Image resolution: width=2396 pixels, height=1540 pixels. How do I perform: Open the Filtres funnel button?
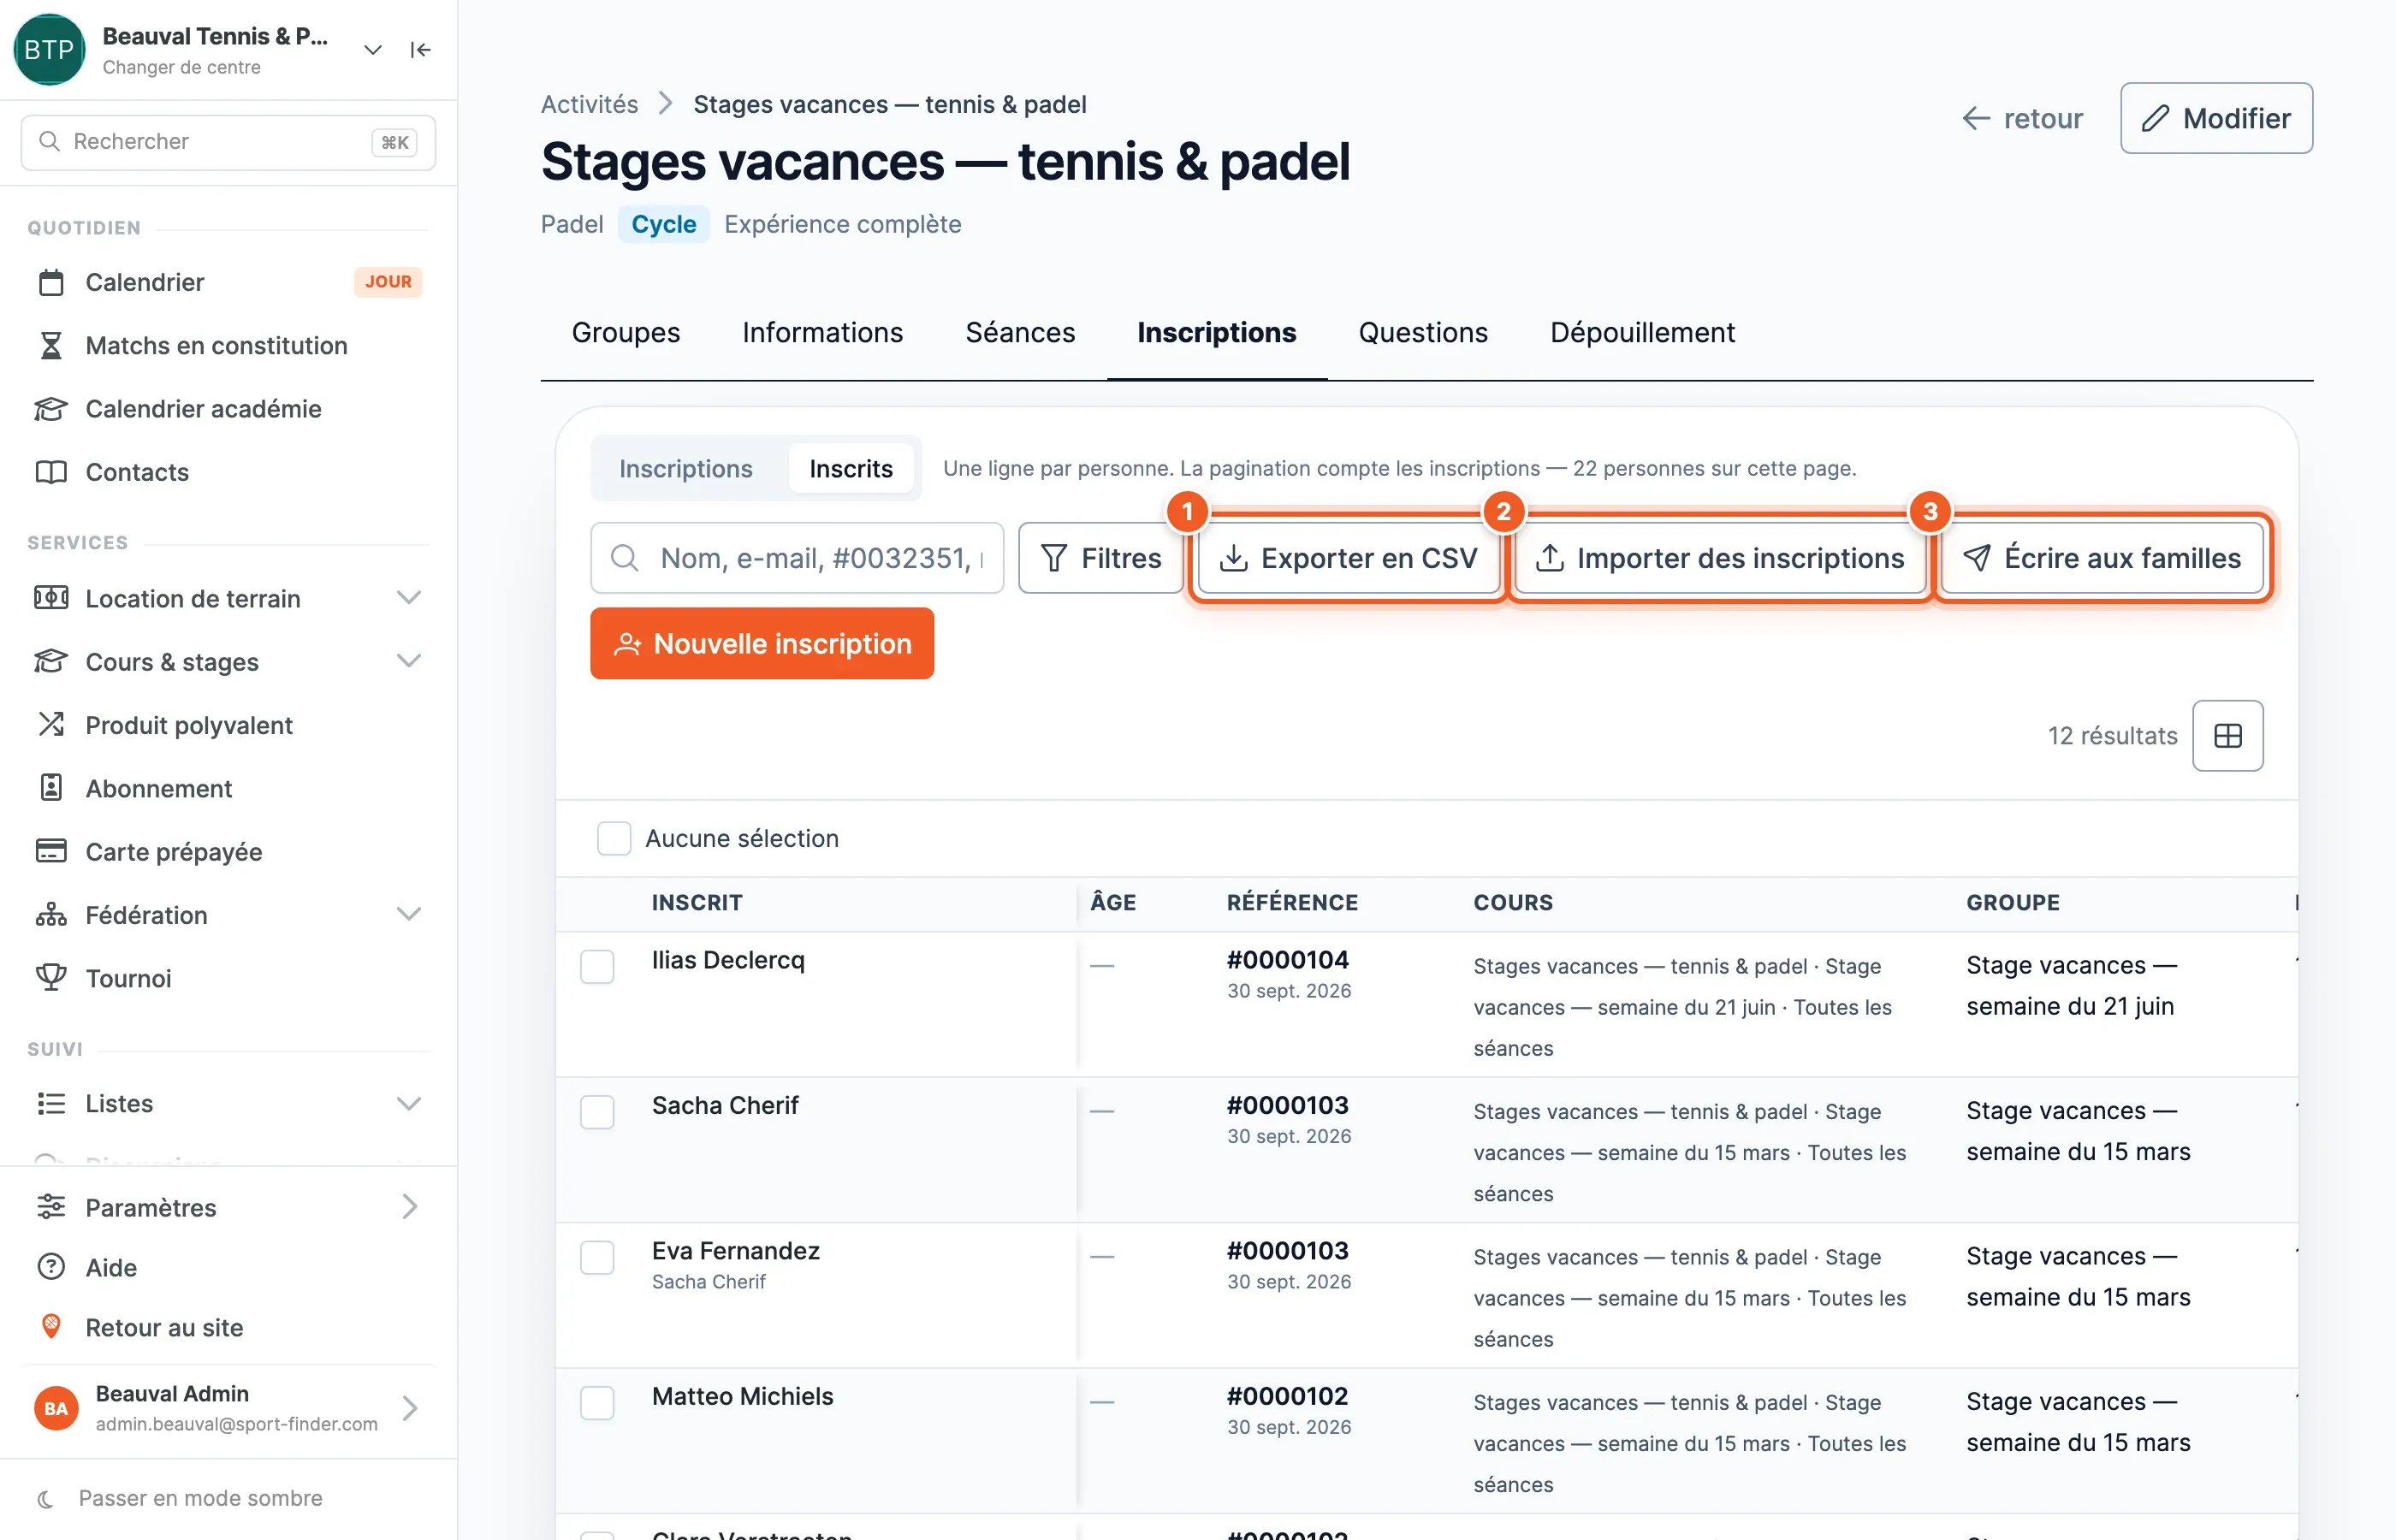point(1101,558)
